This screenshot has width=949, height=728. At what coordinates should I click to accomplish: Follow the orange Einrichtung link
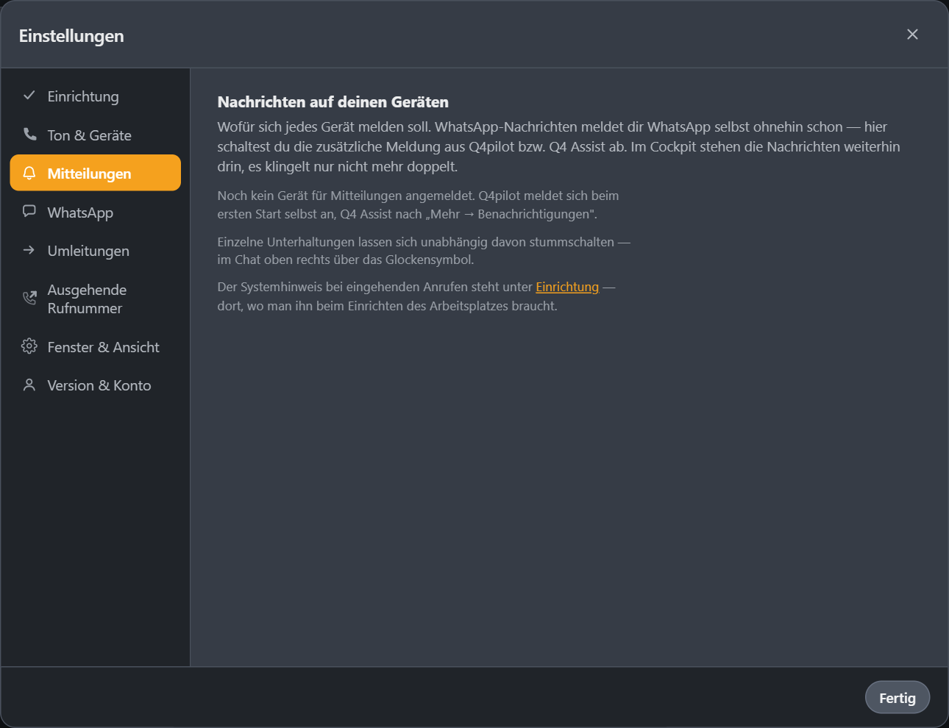point(567,287)
